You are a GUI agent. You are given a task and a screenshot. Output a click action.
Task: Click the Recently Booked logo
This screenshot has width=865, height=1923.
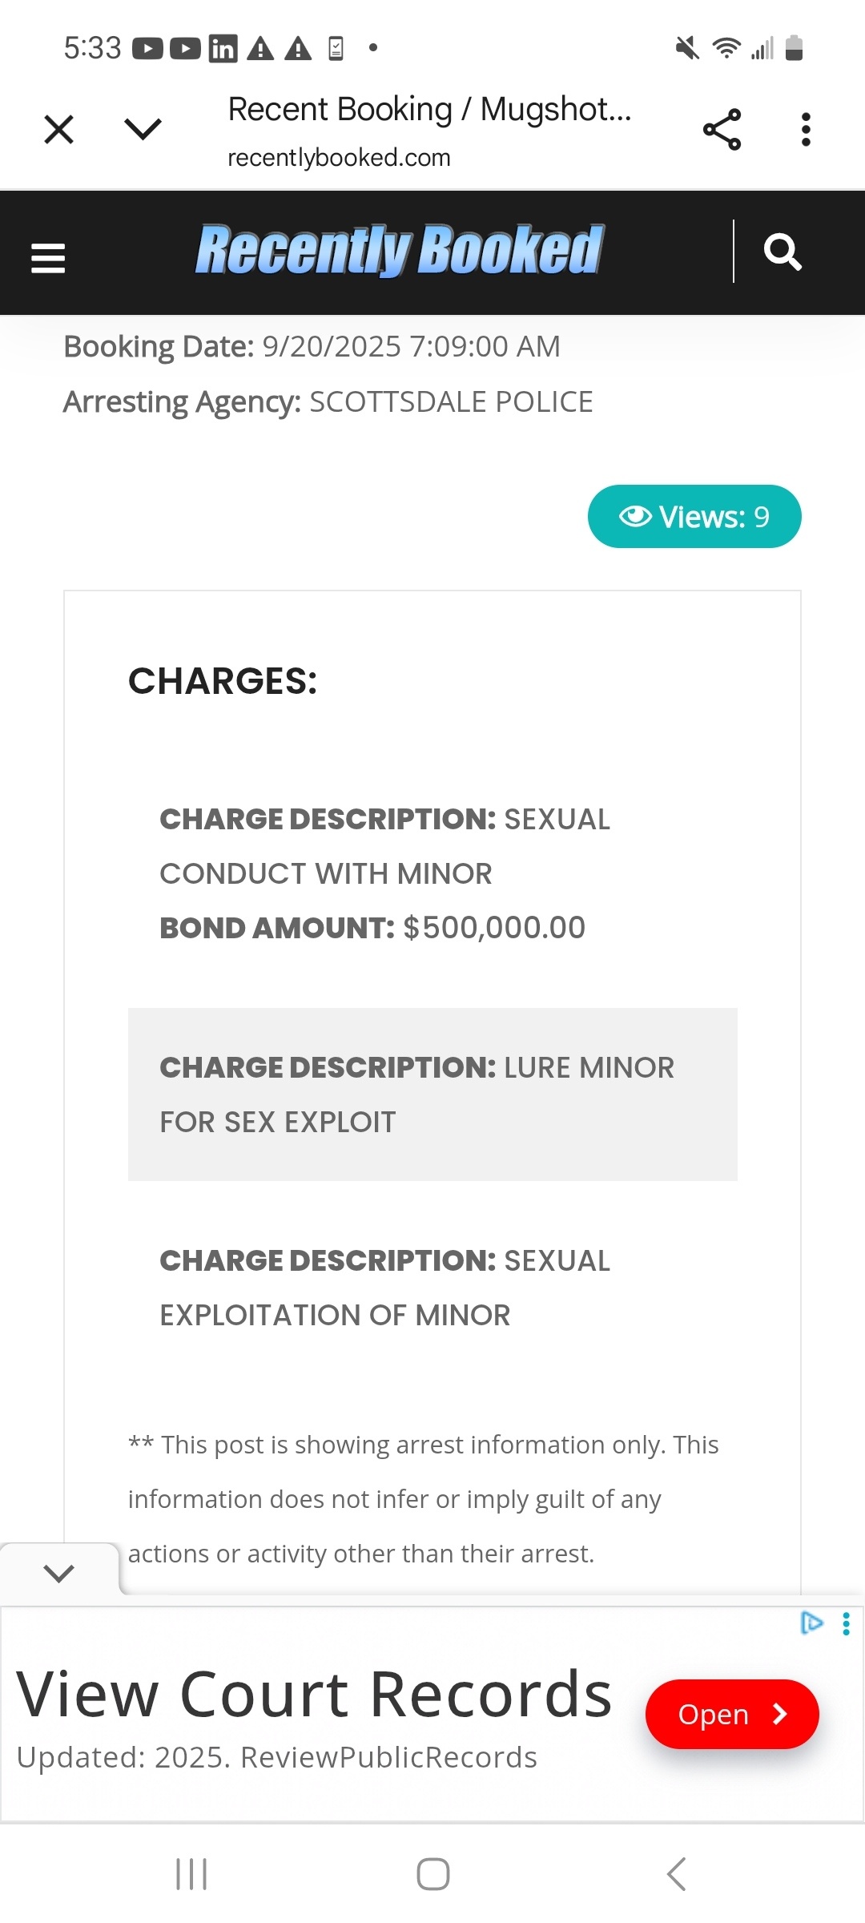pos(400,251)
